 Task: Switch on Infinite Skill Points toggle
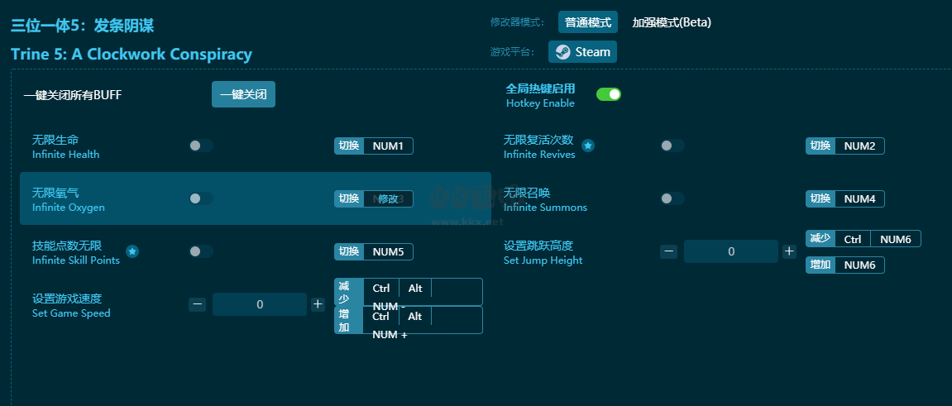point(200,251)
